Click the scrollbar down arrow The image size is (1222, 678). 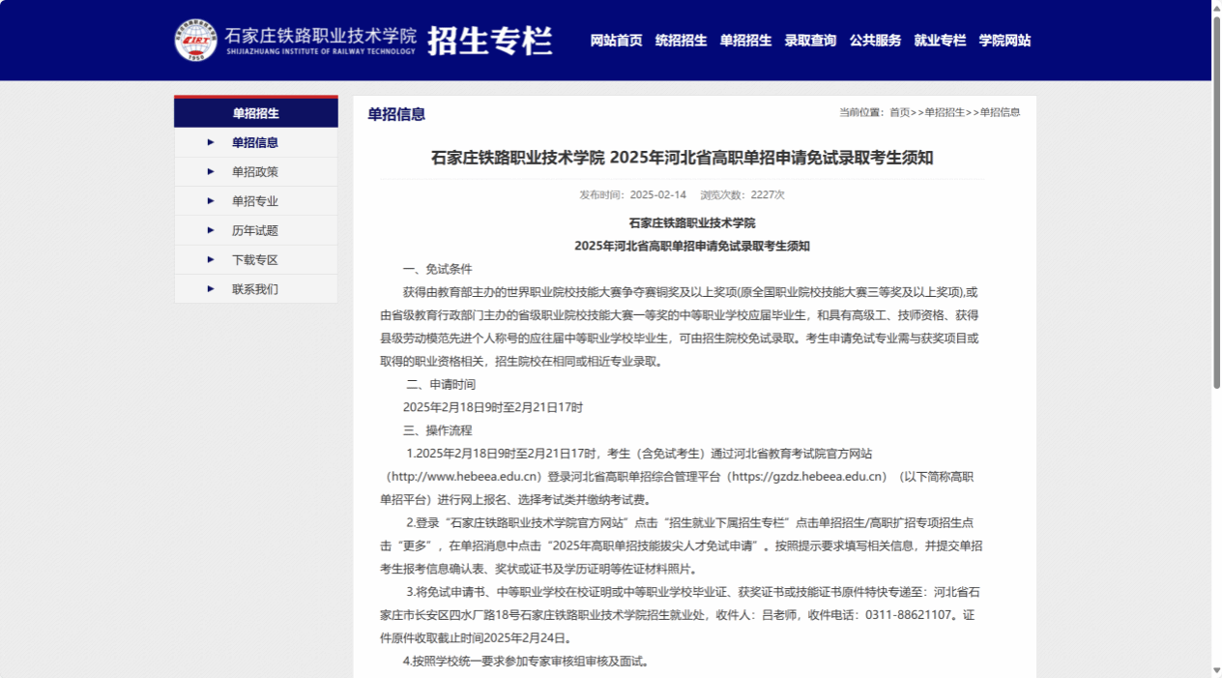[1216, 671]
